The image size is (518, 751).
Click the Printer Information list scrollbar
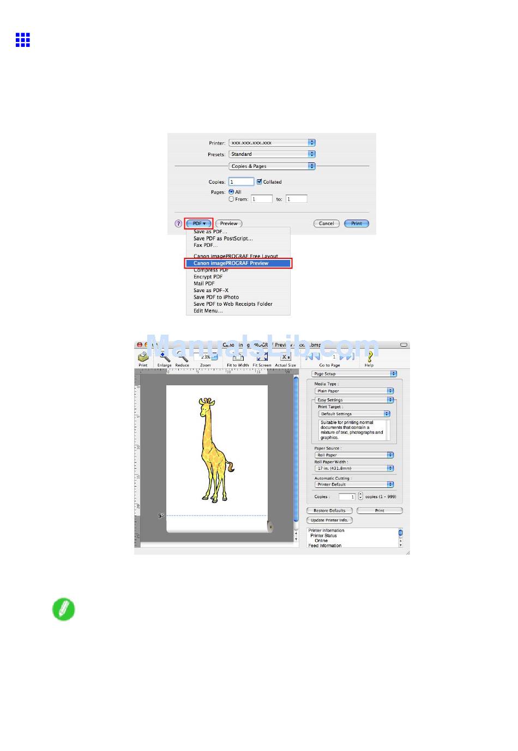(x=401, y=538)
